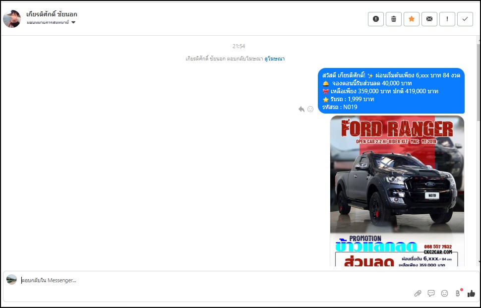Attach a file with the paperclip icon
This screenshot has width=481, height=308.
tap(418, 294)
